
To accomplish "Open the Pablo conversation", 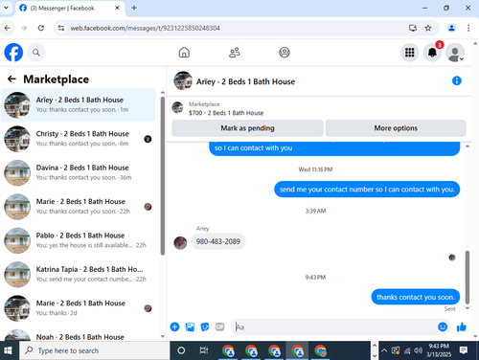I will coord(78,240).
